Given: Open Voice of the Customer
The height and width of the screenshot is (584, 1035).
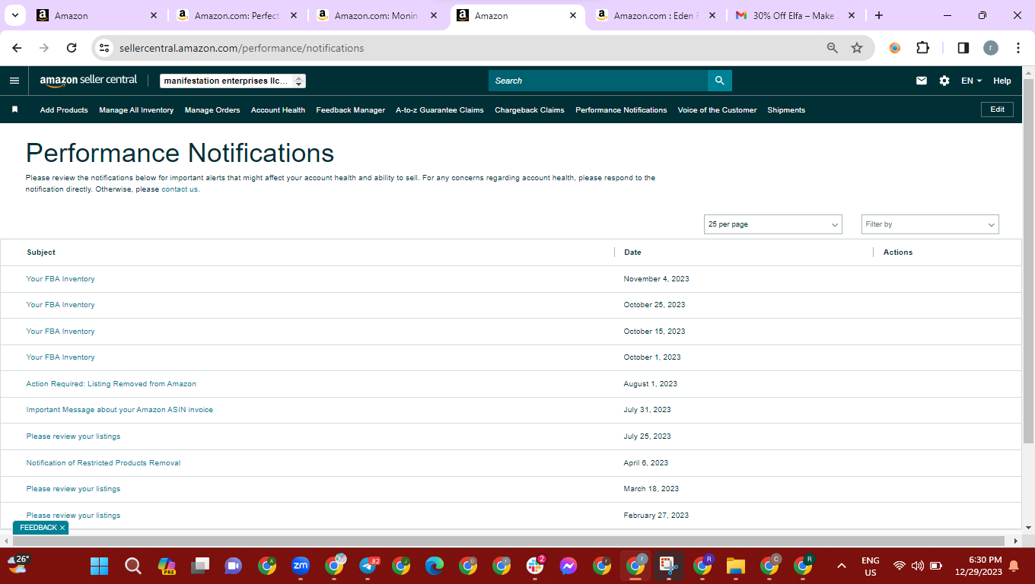Looking at the screenshot, I should pyautogui.click(x=717, y=110).
